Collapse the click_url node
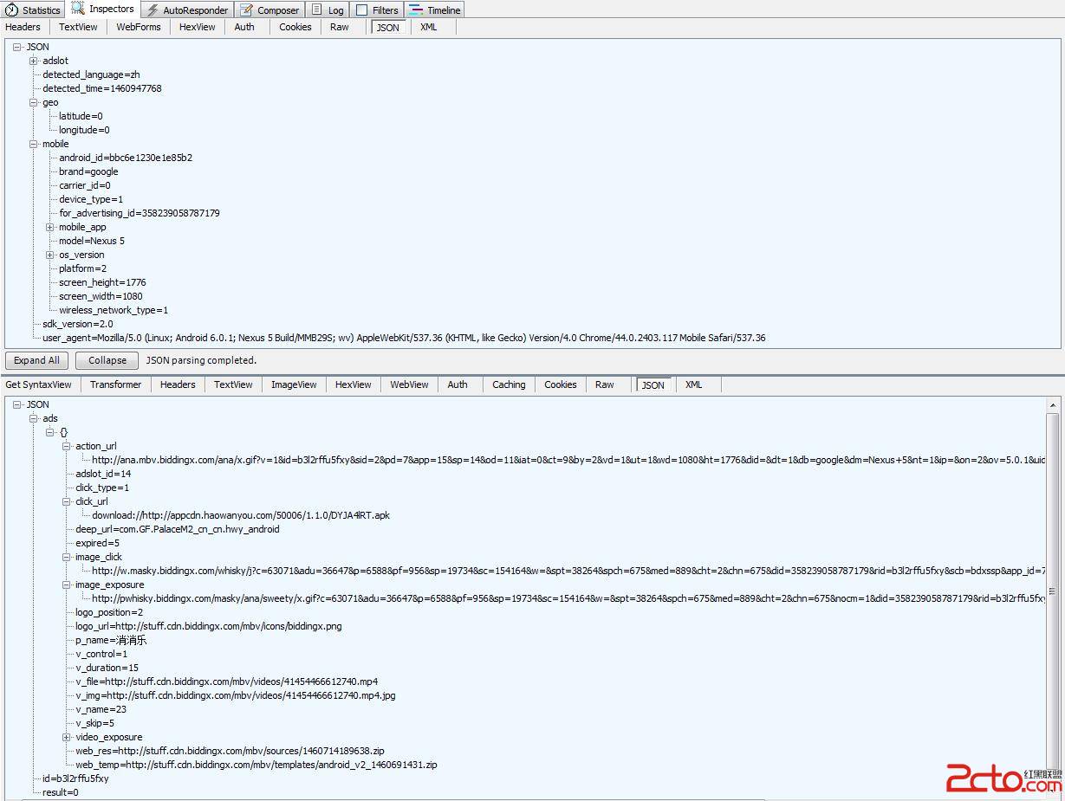This screenshot has height=801, width=1065. coord(67,501)
